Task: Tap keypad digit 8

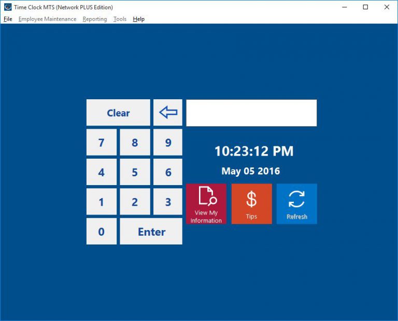Action: coord(135,142)
